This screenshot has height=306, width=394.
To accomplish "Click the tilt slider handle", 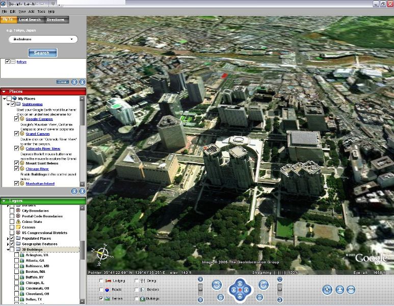I will tap(280, 289).
